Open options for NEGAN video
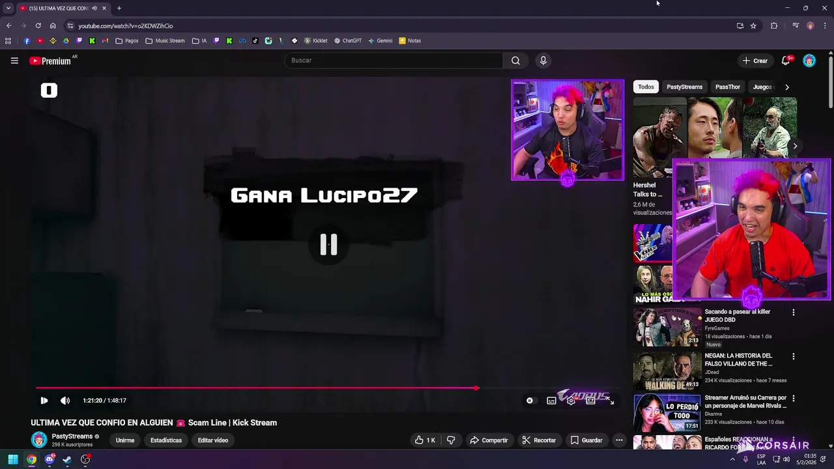 coord(793,356)
